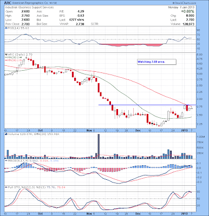
Task: Click the +0.00% change value
Action: point(188,11)
